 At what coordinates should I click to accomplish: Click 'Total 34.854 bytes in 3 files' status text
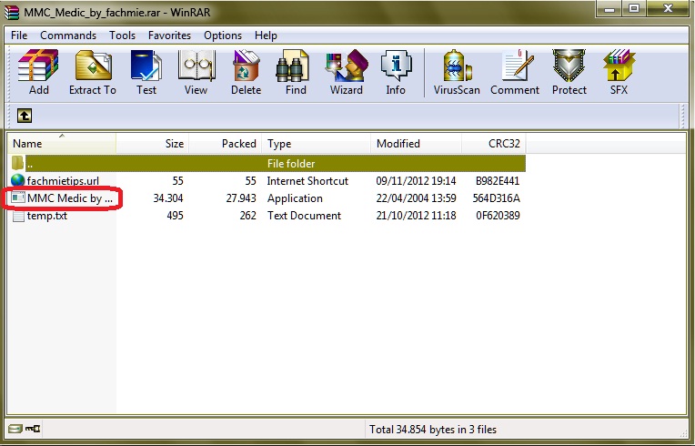coord(433,429)
